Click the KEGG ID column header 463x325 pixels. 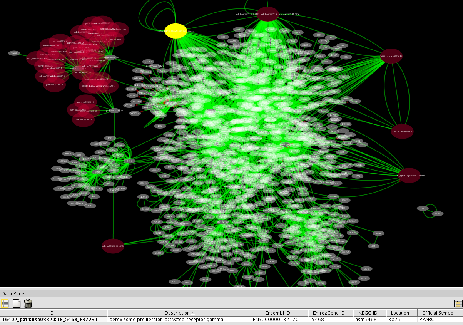tap(369, 313)
